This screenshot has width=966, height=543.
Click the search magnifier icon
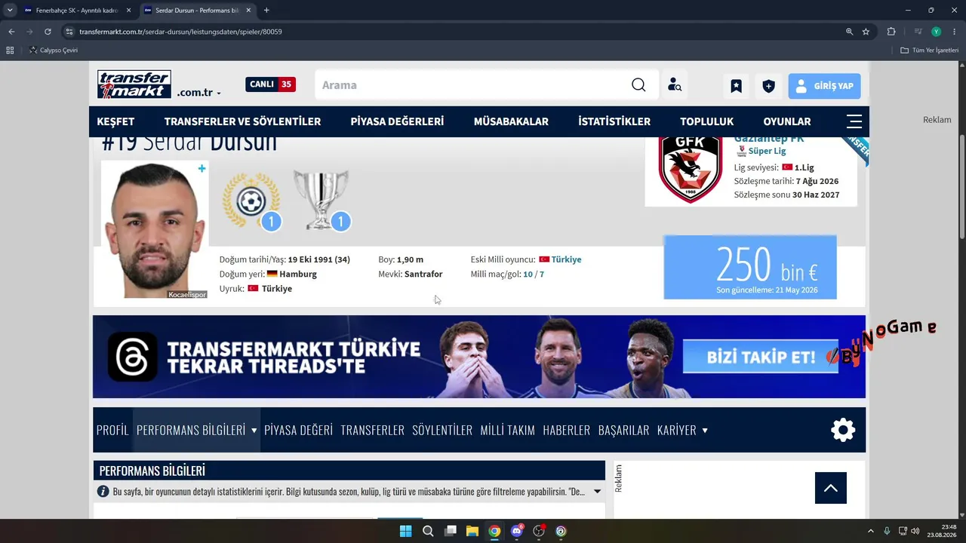[x=638, y=85]
